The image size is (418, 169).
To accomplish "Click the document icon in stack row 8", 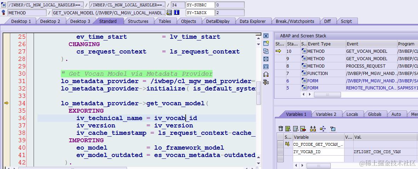I will pyautogui.click(x=304, y=66).
